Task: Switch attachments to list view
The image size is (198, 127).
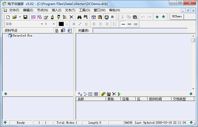Action: point(90,94)
